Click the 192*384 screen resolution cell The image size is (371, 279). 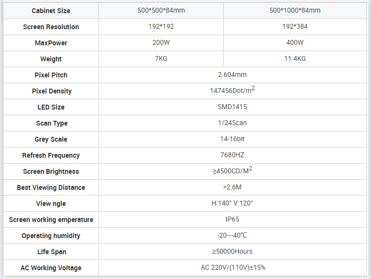coord(295,27)
